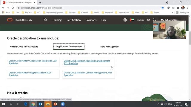Switch to the Oracle Cloud Infrastructure tab
Screen dimensions: 191x107
point(24,47)
